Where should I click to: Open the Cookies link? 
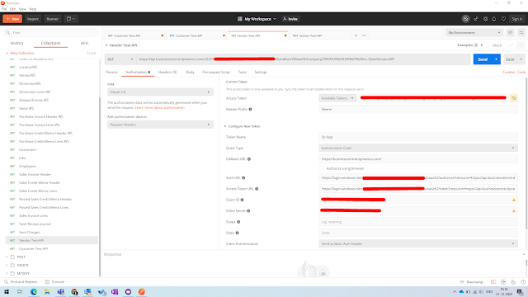click(x=508, y=72)
